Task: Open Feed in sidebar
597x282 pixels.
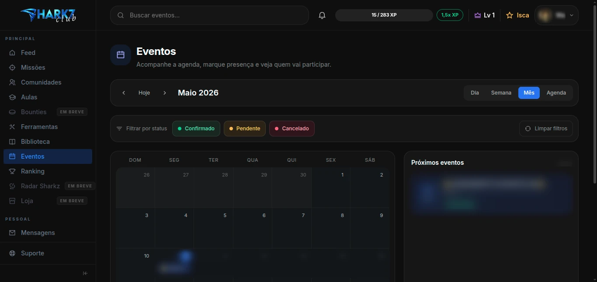Action: (x=48, y=53)
